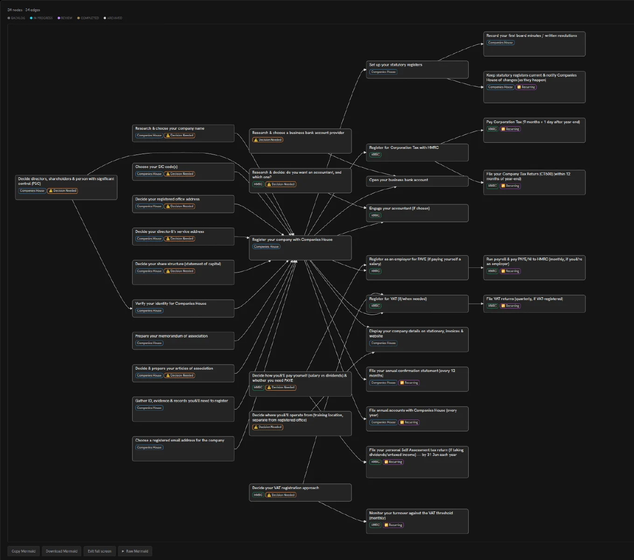The width and height of the screenshot is (634, 560).
Task: Click HMRC tag on 'Register for VAT' node
Action: coord(375,306)
